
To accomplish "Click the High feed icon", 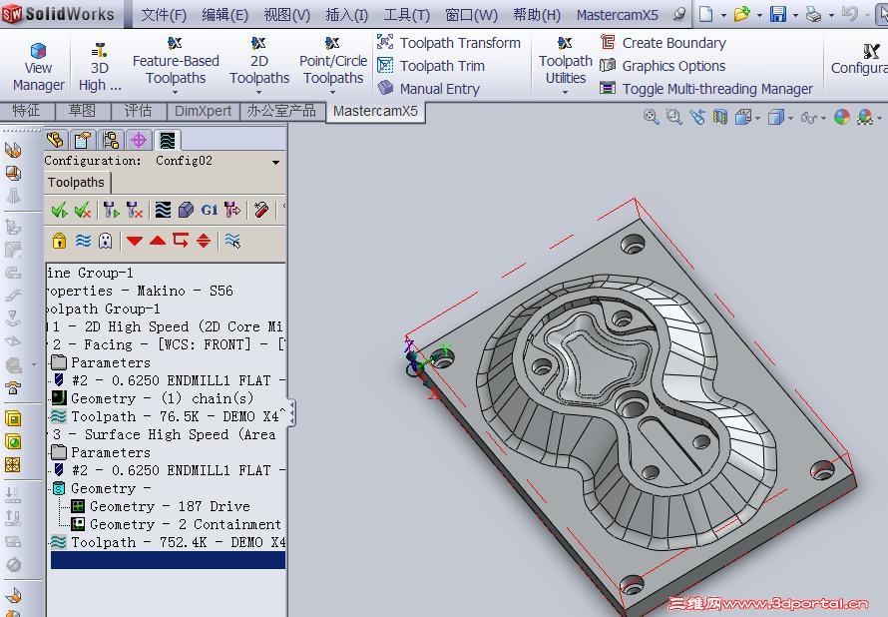I will (x=232, y=211).
